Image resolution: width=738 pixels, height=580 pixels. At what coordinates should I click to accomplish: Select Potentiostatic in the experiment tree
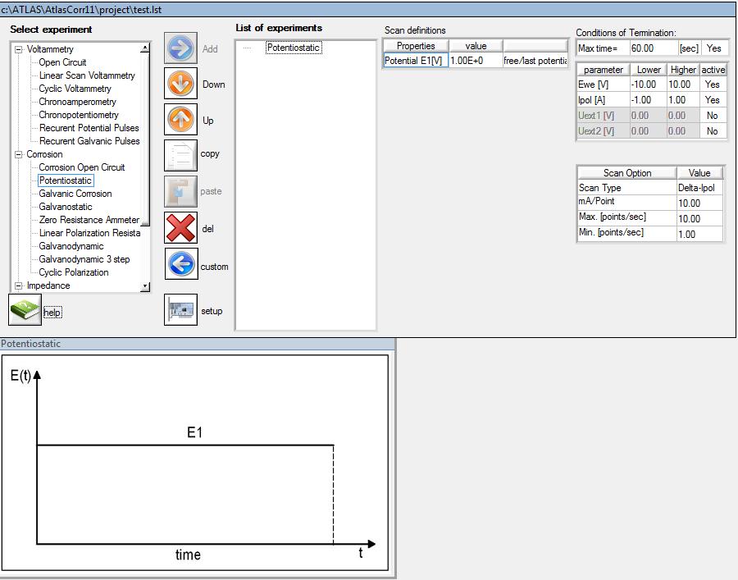click(66, 180)
